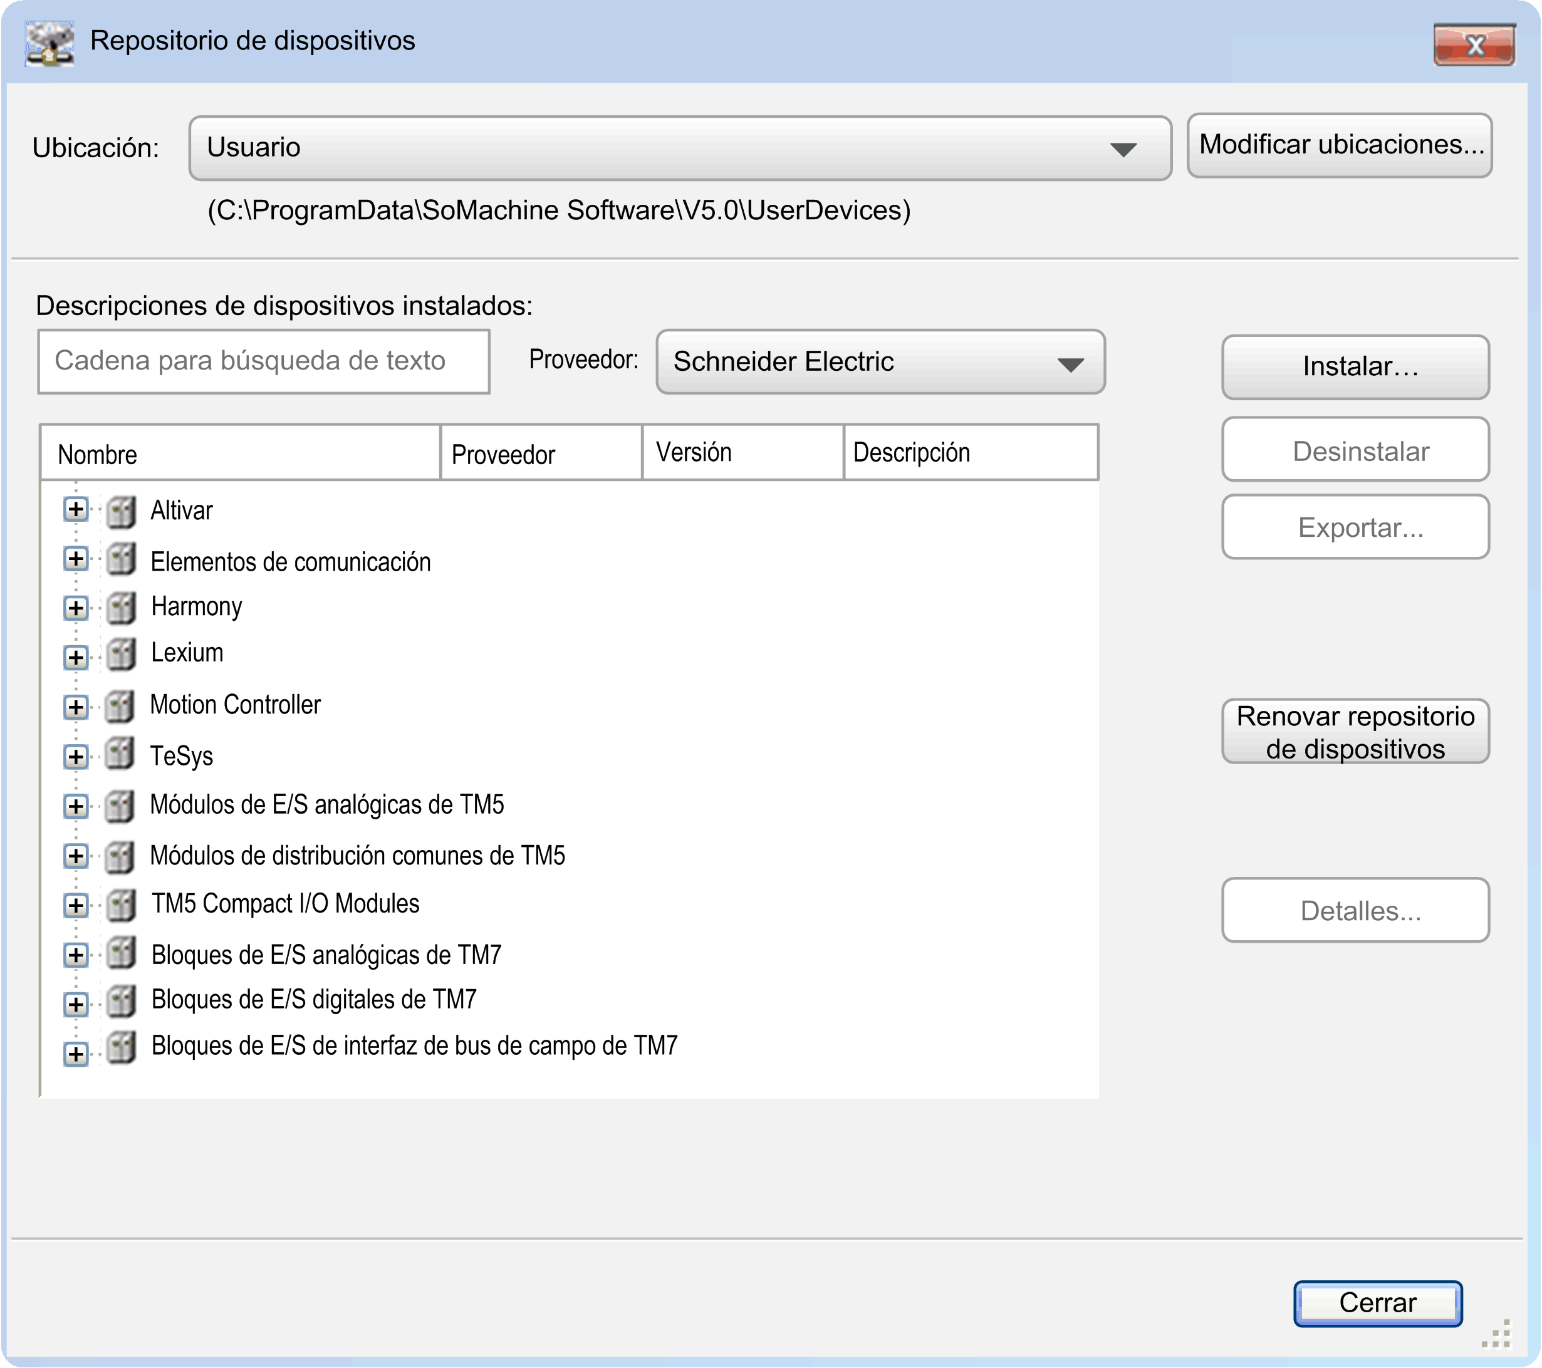Screen dimensions: 1542x1368
Task: Click the TeSys device folder icon
Action: click(x=120, y=754)
